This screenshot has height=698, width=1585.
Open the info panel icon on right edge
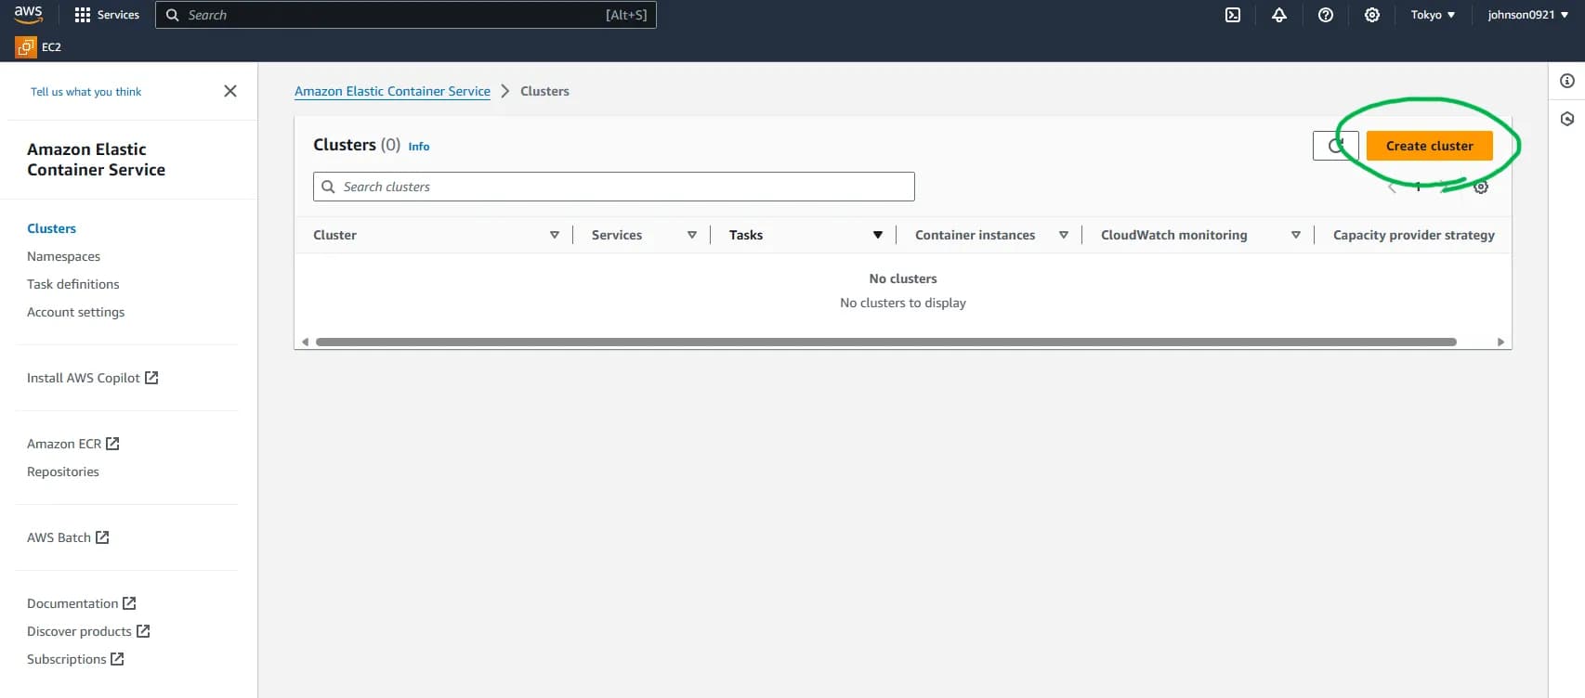(1567, 81)
